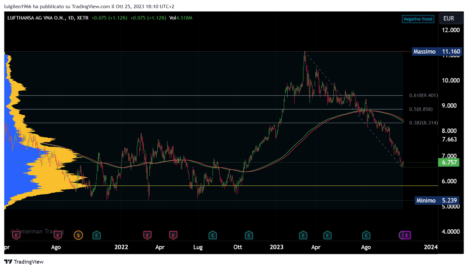Click the Ott label on the time axis
This screenshot has width=468, height=269.
pos(238,247)
